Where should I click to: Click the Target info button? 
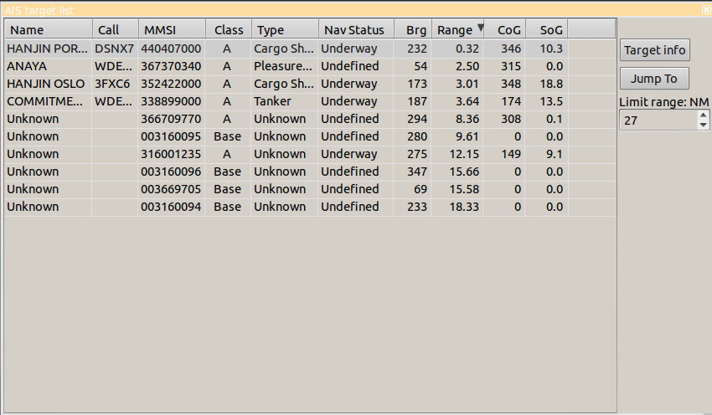(x=655, y=50)
